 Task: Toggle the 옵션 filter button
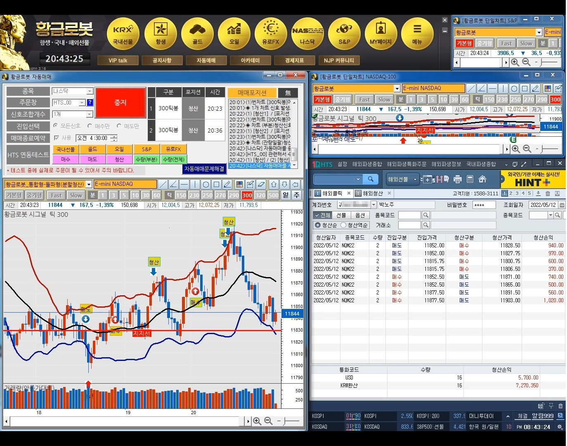[x=360, y=215]
